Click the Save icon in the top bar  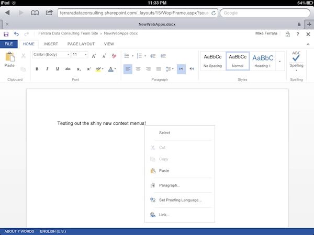[x=6, y=34]
